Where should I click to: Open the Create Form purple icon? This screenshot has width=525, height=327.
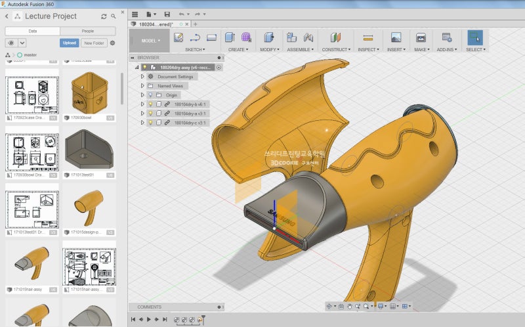[x=246, y=37]
